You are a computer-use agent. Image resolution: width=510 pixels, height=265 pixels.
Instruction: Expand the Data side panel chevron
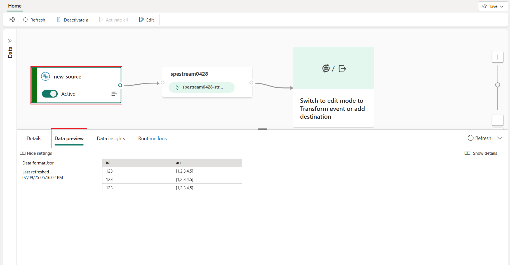10,41
